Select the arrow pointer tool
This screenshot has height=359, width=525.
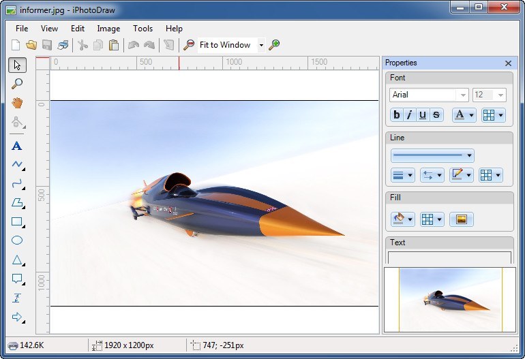pos(17,65)
